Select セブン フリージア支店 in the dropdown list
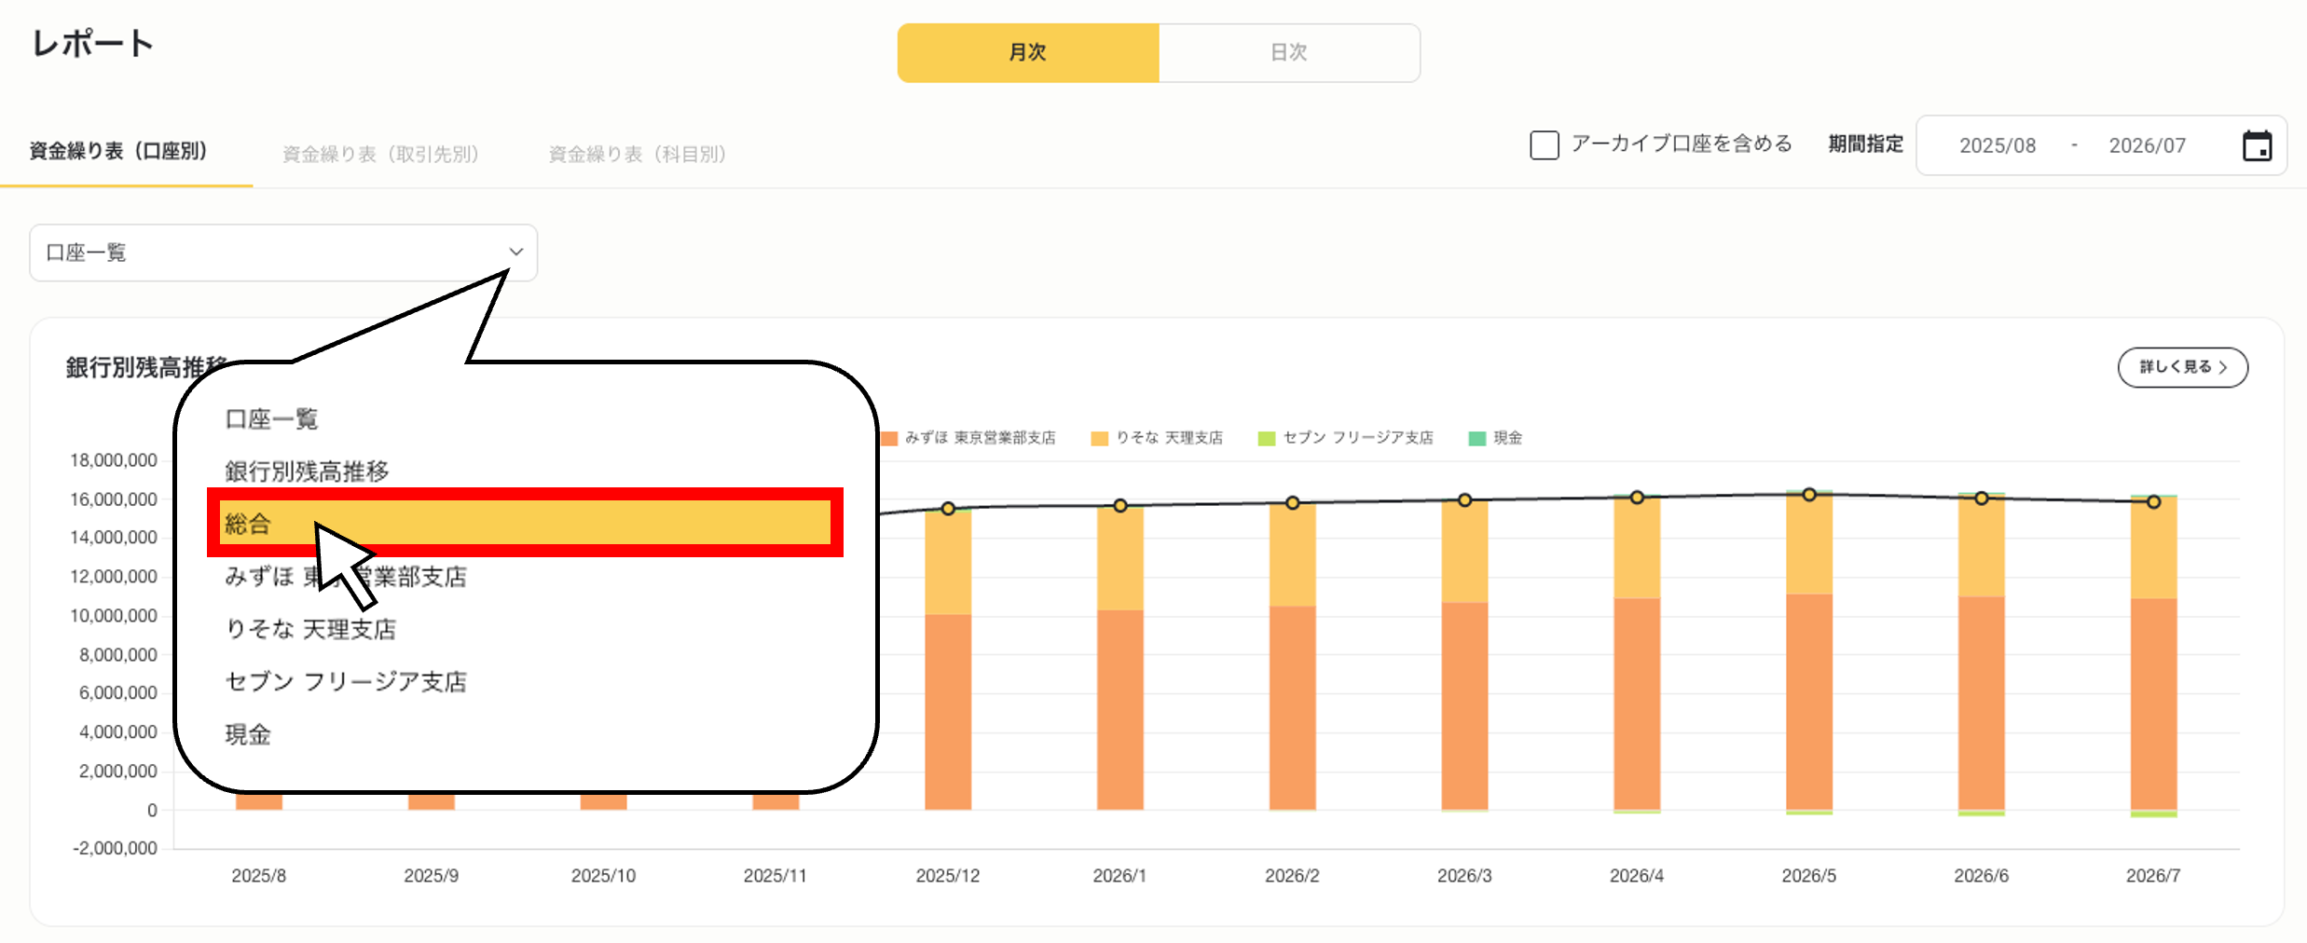Screen dimensions: 2307x943 [346, 682]
